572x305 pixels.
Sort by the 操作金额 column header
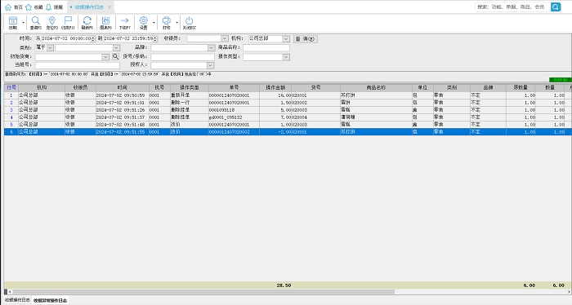[275, 88]
